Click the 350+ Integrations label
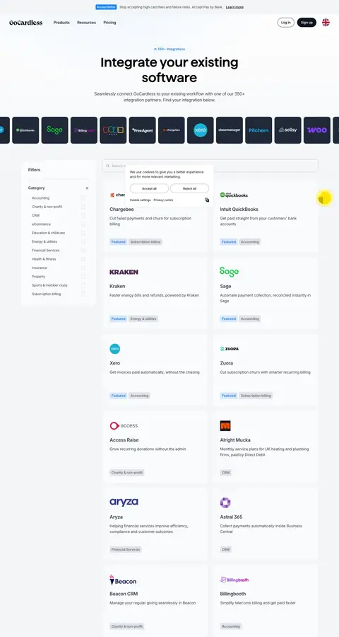339x637 pixels. tap(169, 49)
